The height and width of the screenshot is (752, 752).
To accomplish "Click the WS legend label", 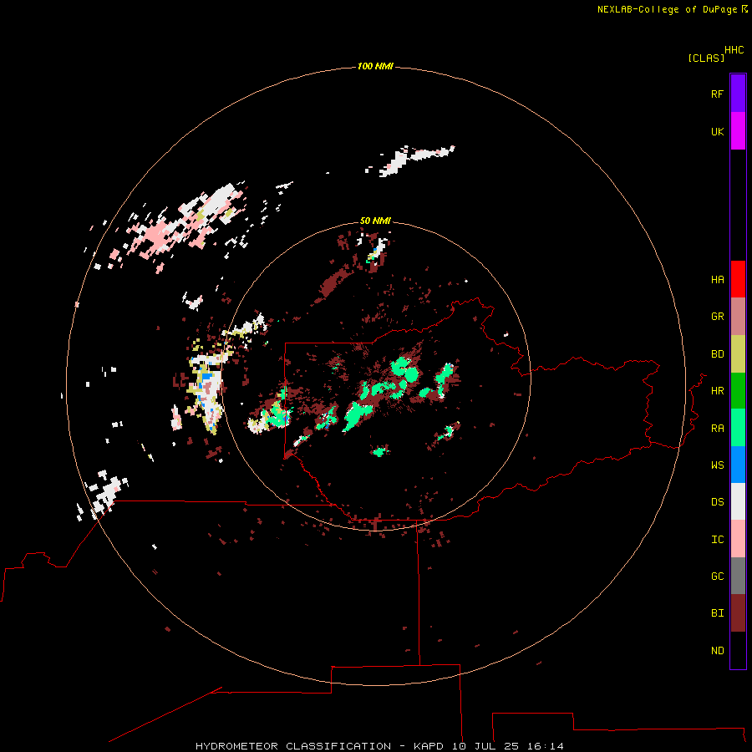I will 717,465.
